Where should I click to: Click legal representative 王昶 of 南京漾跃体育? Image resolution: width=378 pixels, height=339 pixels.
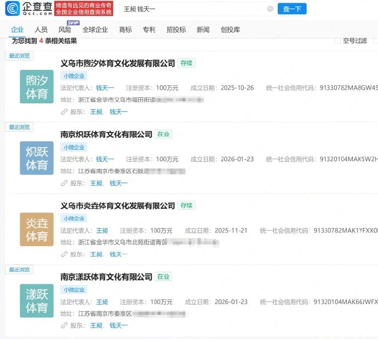tap(102, 302)
